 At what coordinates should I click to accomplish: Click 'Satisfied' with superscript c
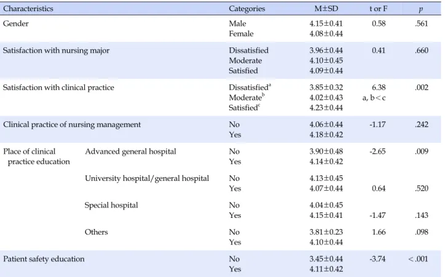click(x=245, y=107)
